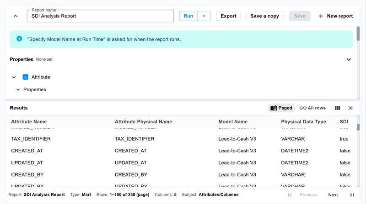
Task: Select the Attribute tree label
Action: tap(41, 77)
